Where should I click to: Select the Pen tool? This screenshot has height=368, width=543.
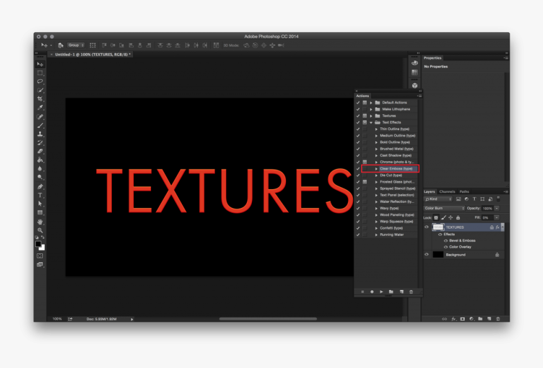(40, 187)
